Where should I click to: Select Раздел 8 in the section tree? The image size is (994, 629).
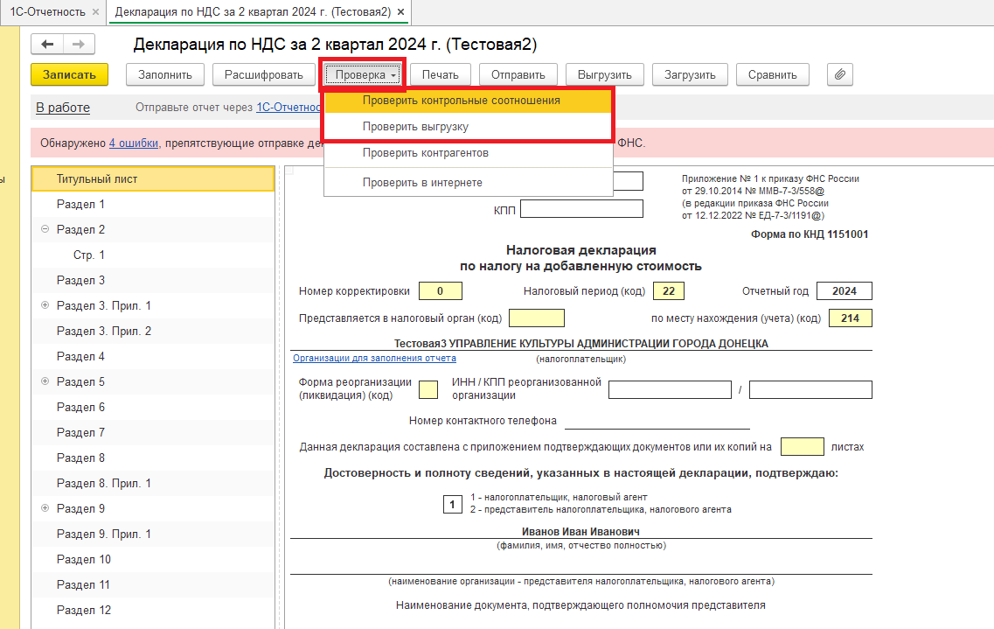153,458
